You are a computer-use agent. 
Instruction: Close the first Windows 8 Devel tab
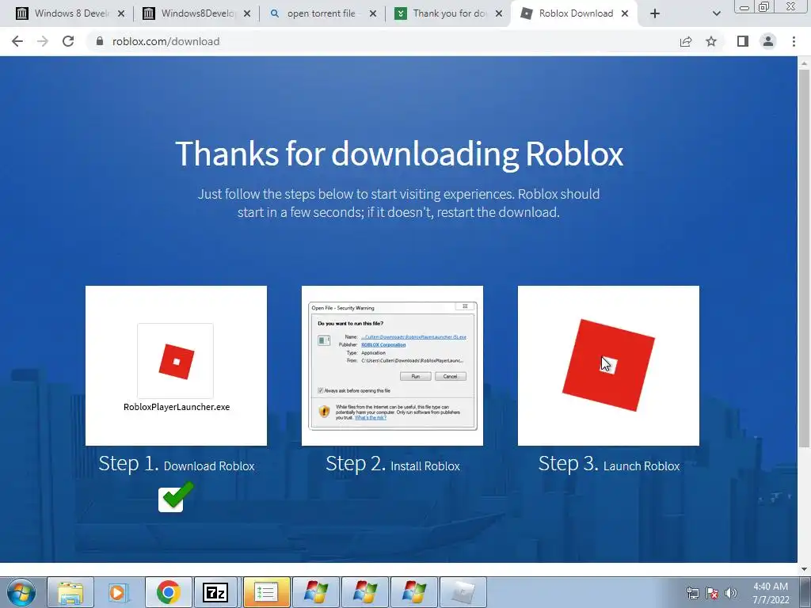[121, 13]
